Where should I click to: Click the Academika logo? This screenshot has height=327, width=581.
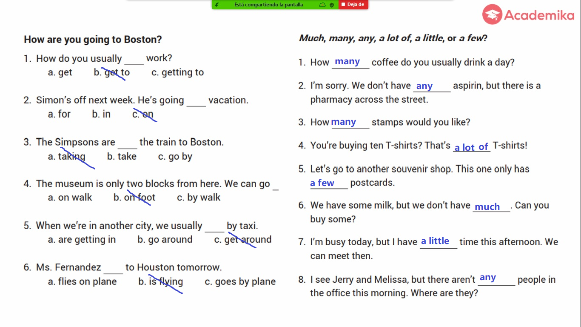tap(528, 15)
